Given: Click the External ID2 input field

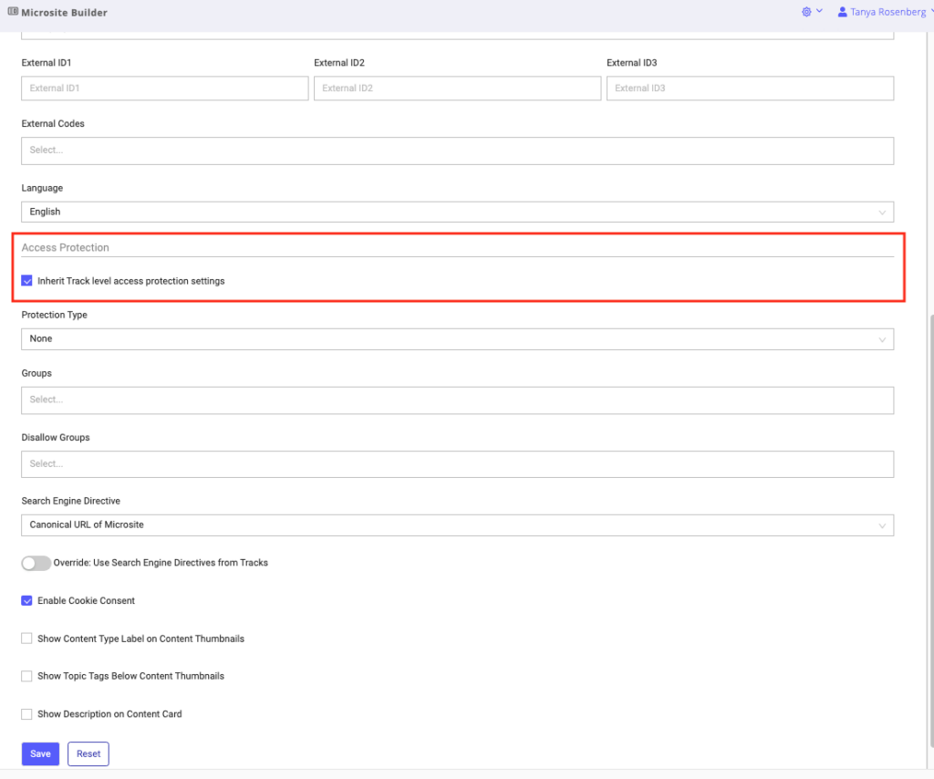Looking at the screenshot, I should 458,88.
